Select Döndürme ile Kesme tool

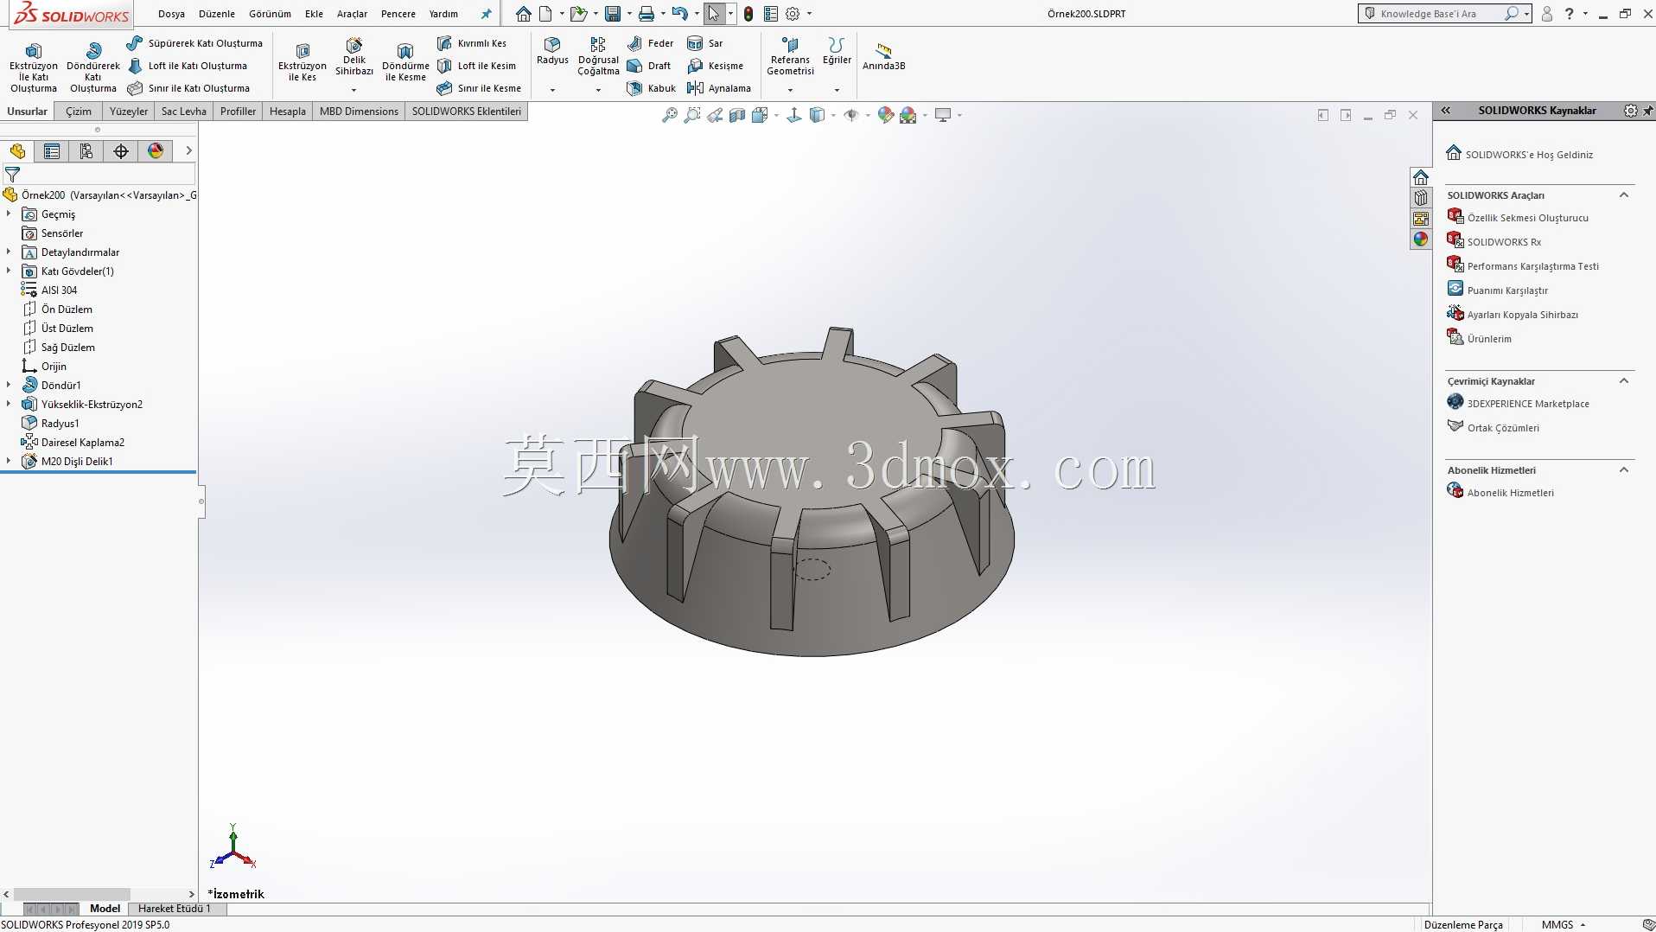[x=405, y=63]
